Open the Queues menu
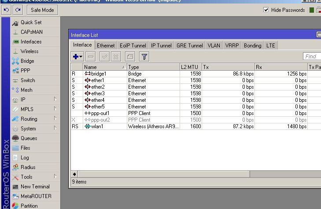Viewport: 321px width, 209px height. click(x=35, y=138)
